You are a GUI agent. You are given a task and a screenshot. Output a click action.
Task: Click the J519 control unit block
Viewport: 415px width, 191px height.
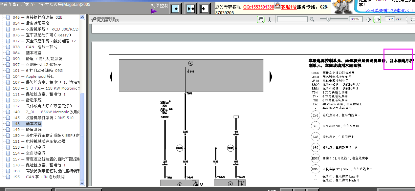point(191,75)
